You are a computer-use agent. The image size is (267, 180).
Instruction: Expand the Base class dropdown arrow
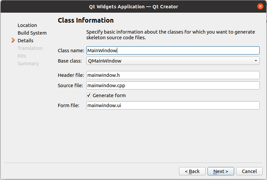coord(256,61)
